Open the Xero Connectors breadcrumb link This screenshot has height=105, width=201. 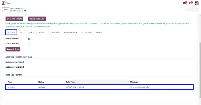(17, 8)
